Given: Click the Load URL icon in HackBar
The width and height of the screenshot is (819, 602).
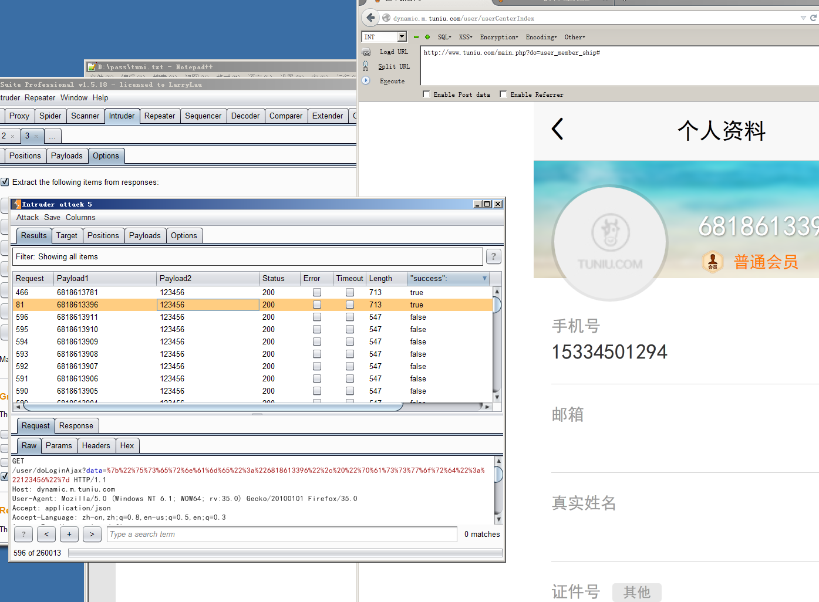Looking at the screenshot, I should (366, 52).
